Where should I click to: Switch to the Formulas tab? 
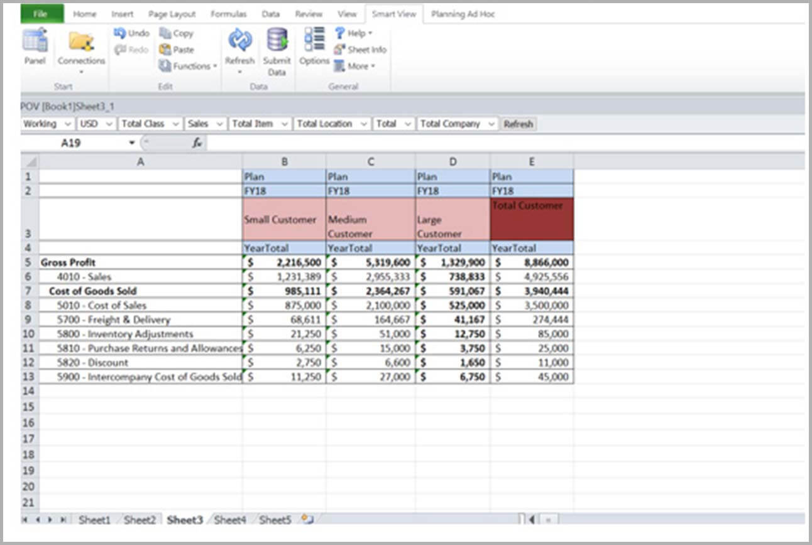coord(228,14)
